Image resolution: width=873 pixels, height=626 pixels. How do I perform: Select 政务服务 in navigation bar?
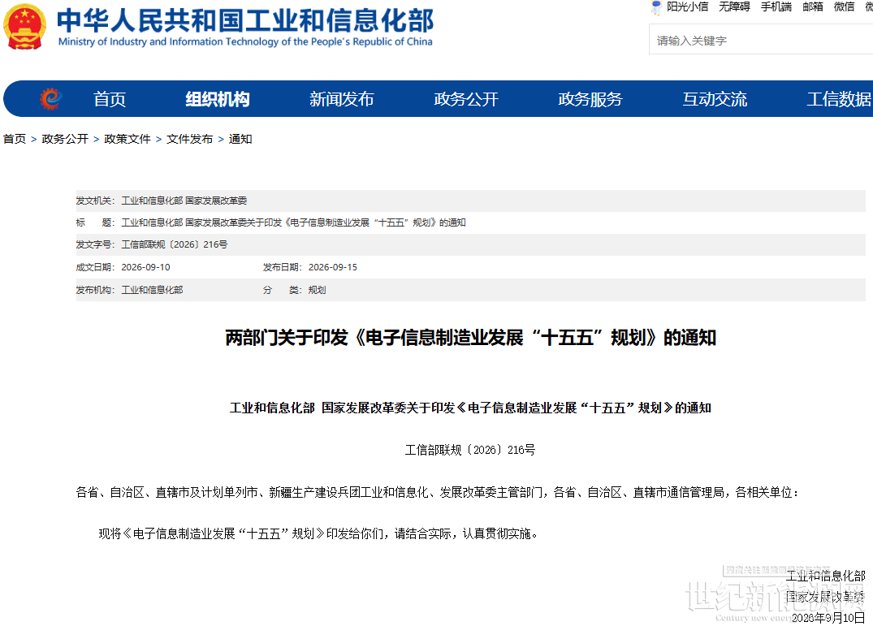pyautogui.click(x=590, y=99)
